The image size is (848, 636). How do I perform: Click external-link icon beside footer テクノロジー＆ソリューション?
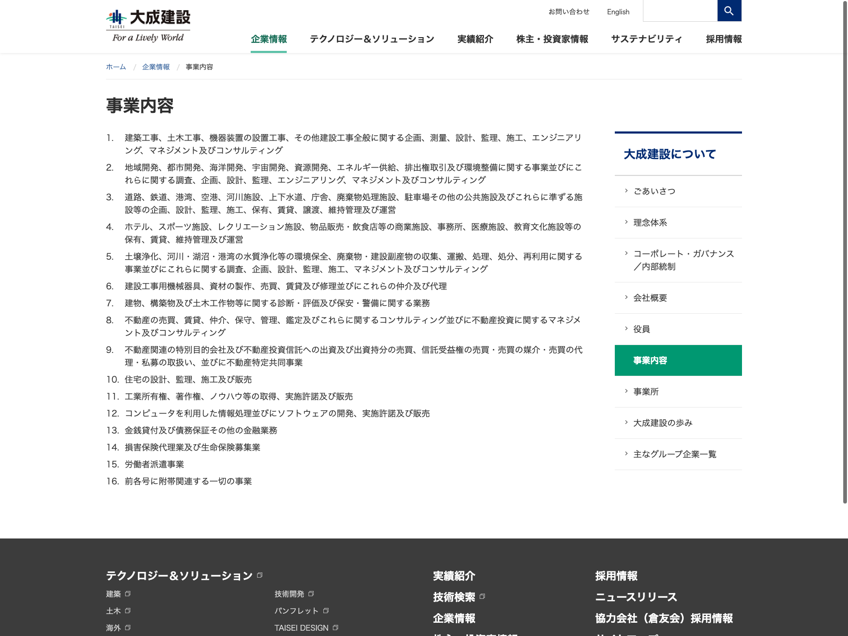[260, 575]
